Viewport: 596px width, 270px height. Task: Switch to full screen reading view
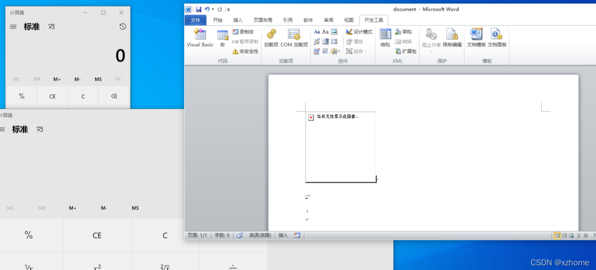pyautogui.click(x=564, y=236)
